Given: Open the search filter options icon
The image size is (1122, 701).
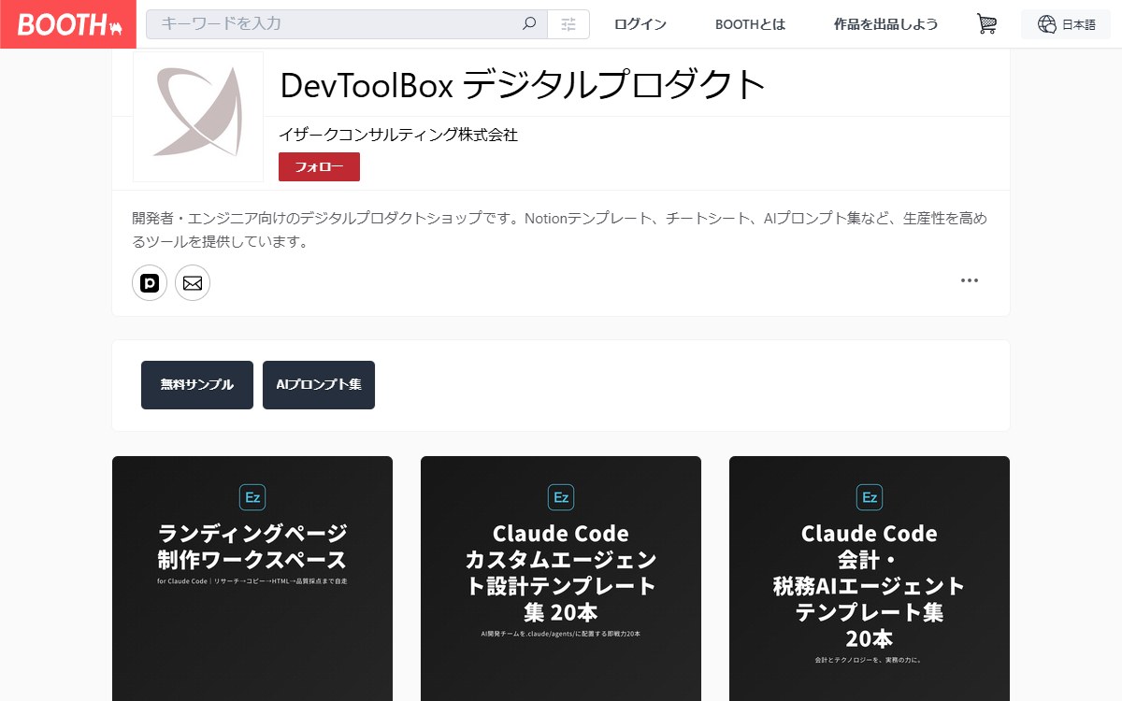Looking at the screenshot, I should [x=568, y=24].
